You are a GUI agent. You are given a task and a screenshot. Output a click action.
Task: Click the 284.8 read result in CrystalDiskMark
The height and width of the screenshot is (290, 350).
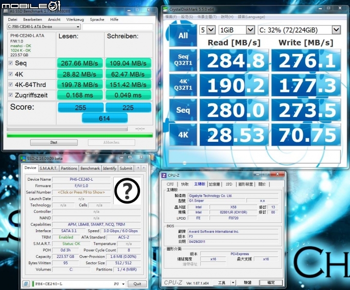[234, 60]
